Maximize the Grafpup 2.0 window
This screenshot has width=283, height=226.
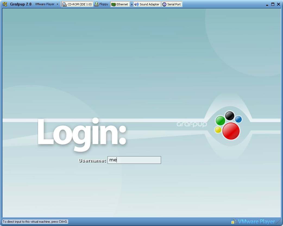[x=273, y=4]
